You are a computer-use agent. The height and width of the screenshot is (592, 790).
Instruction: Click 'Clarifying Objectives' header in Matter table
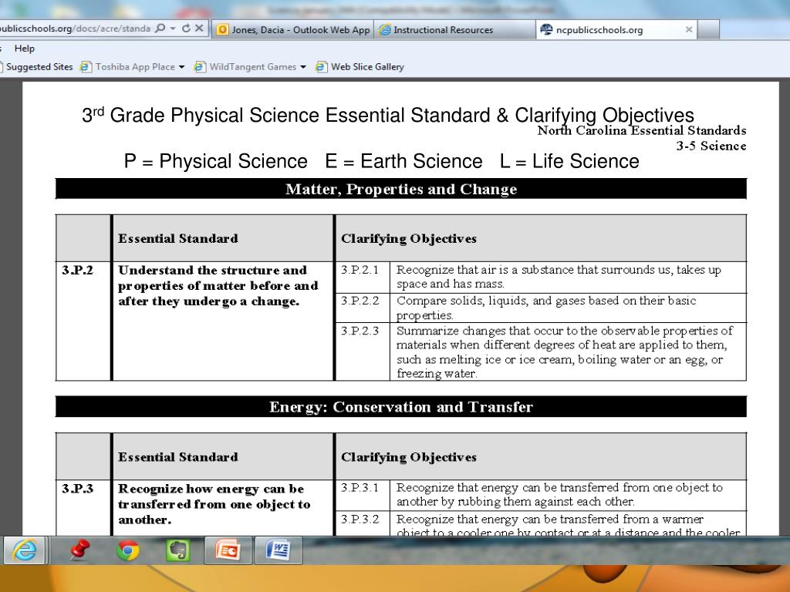pyautogui.click(x=409, y=239)
